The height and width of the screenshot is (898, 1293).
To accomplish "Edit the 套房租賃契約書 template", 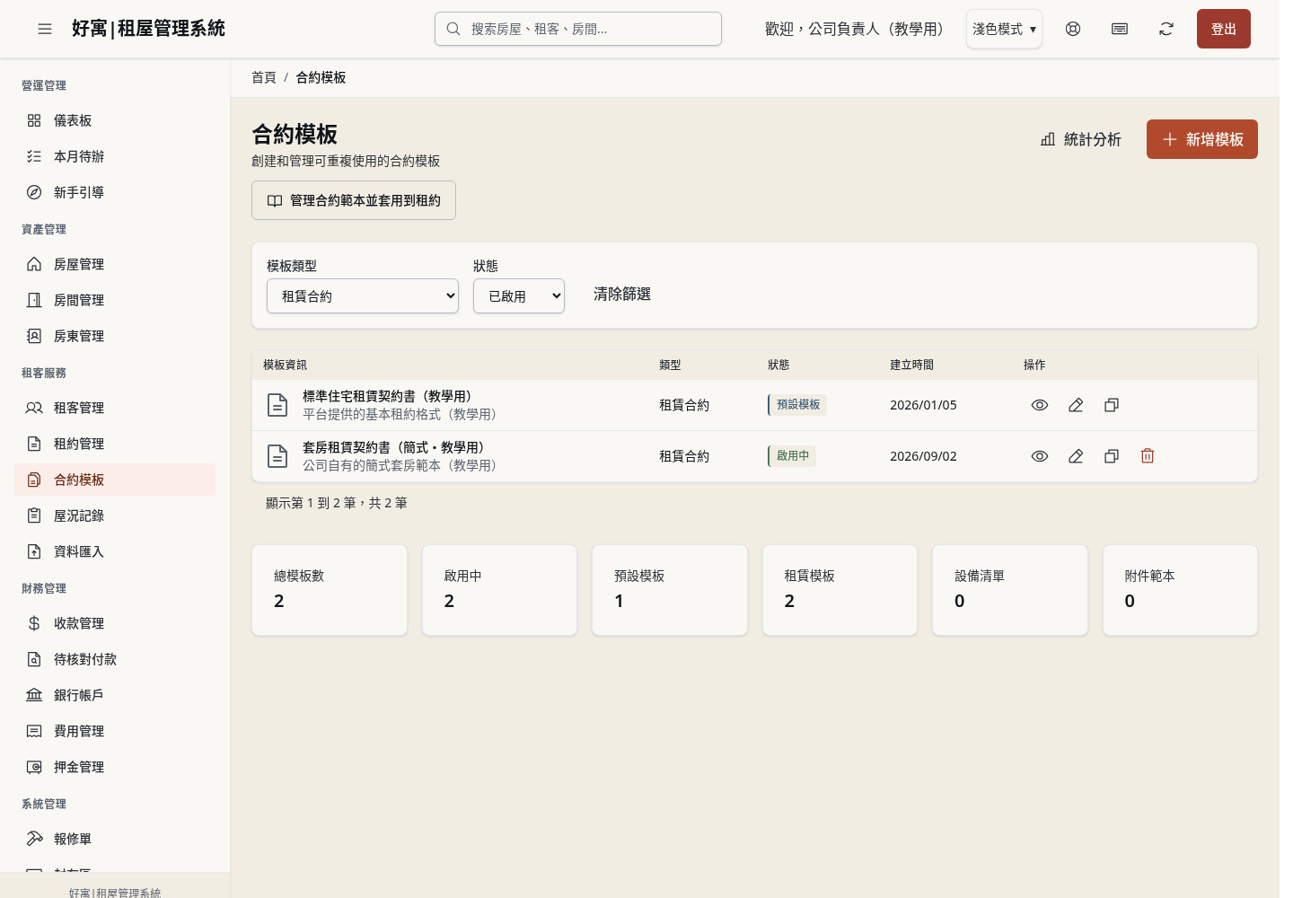I will pyautogui.click(x=1076, y=456).
